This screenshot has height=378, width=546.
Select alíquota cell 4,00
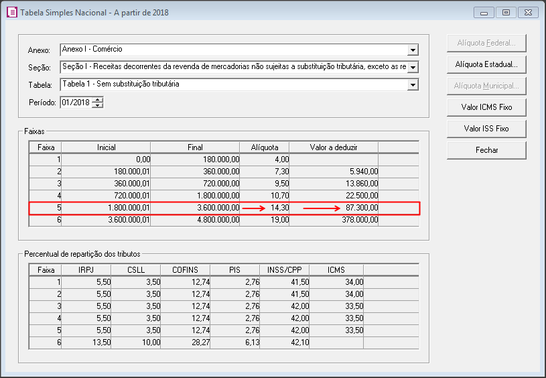click(265, 160)
